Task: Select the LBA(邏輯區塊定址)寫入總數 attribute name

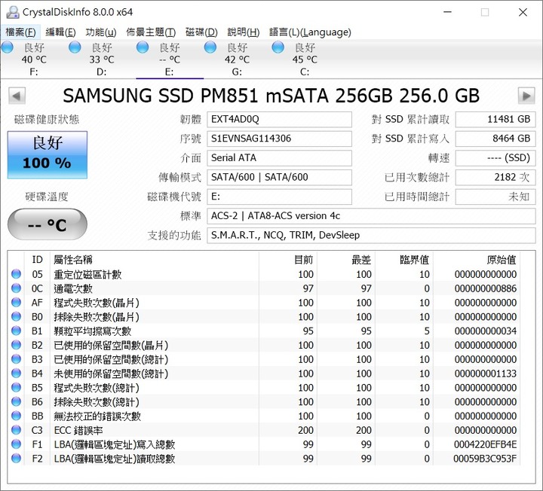Action: [x=115, y=444]
